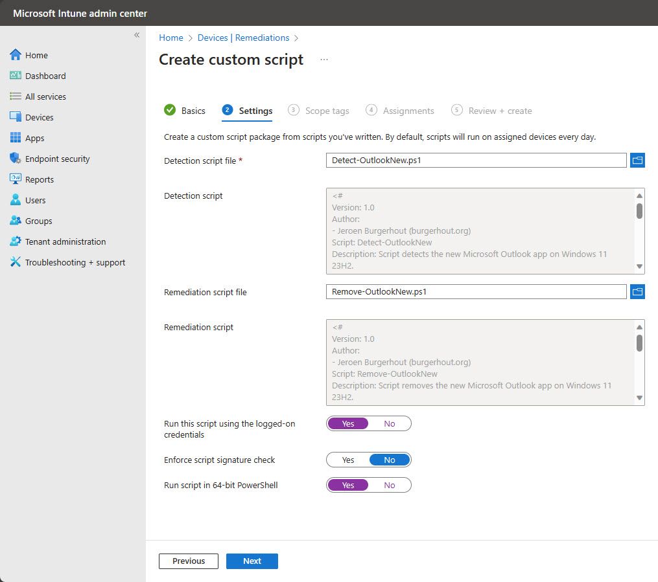Set logged-on credentials to Yes
Image resolution: width=658 pixels, height=582 pixels.
348,423
